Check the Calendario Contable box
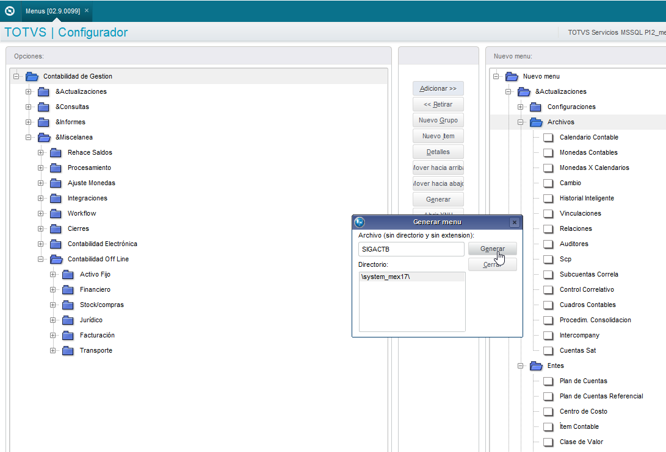Screen dimensions: 666x452 (x=548, y=138)
